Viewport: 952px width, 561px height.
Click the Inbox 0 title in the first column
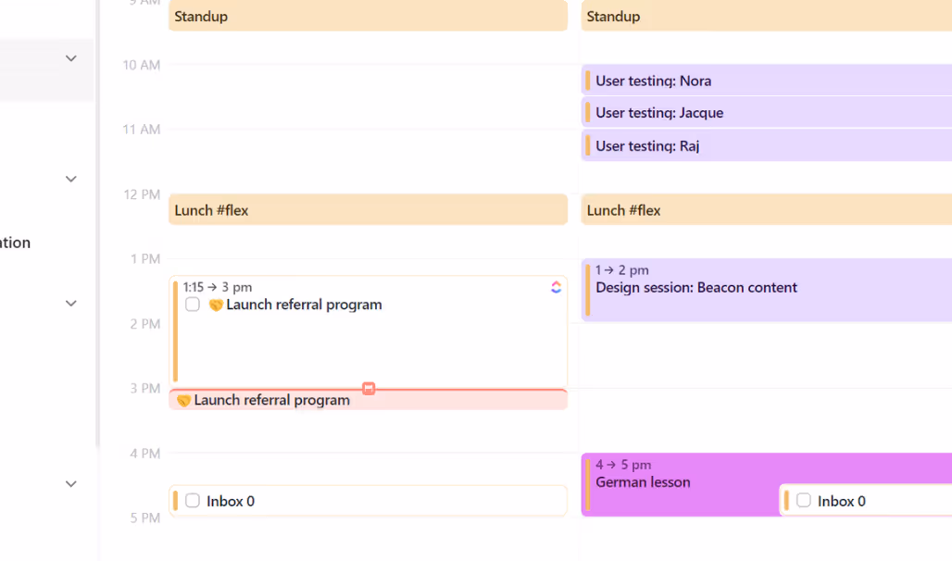point(231,501)
